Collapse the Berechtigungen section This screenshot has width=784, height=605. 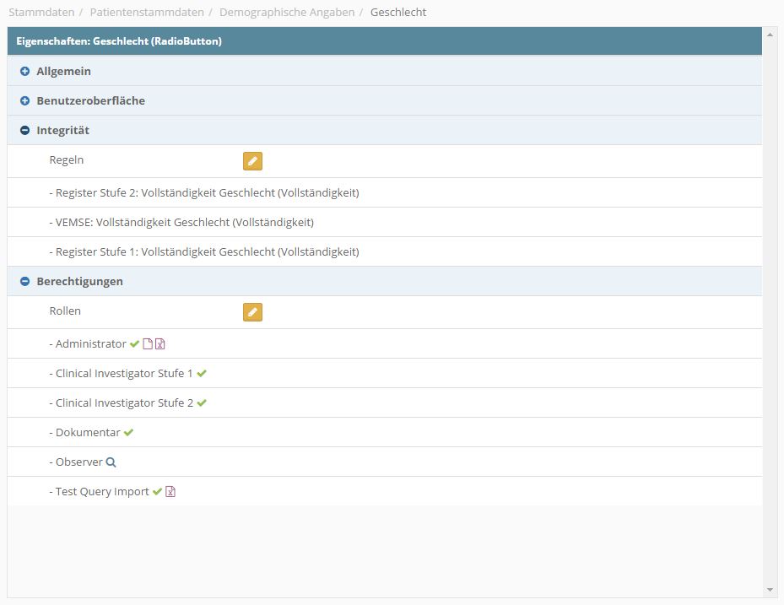pos(24,282)
